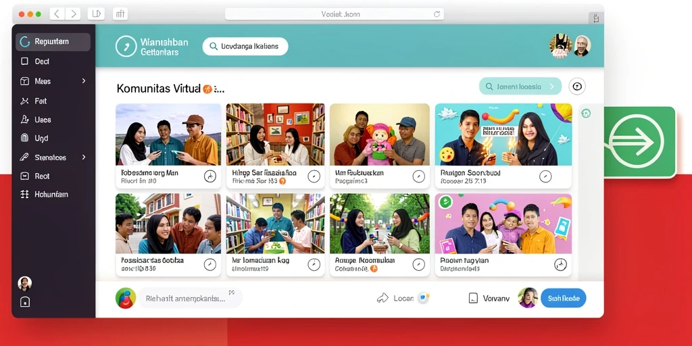This screenshot has height=346, width=692.
Task: Click clock icon on Ploown fugyian card
Action: coord(560,264)
